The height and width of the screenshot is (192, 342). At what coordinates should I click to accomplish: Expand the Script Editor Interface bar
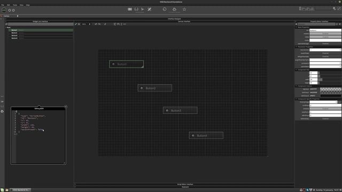[x=185, y=184]
